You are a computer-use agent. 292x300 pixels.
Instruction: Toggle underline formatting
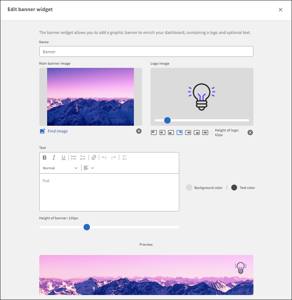[x=64, y=157]
